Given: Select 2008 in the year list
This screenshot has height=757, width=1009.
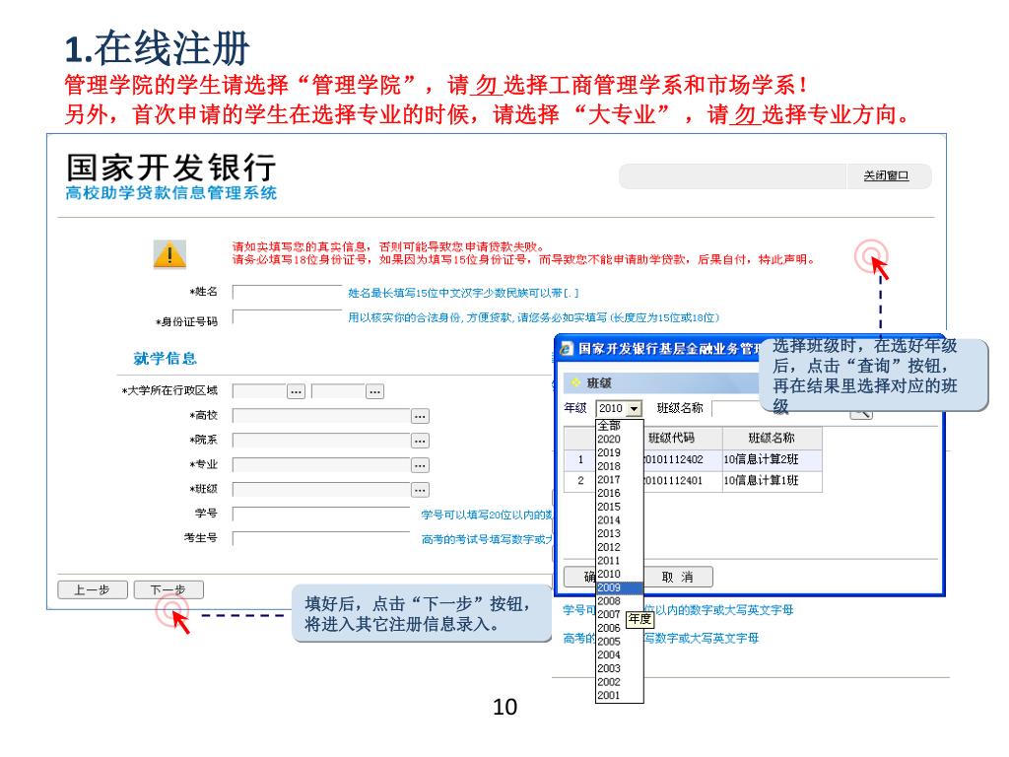Looking at the screenshot, I should click(x=619, y=601).
